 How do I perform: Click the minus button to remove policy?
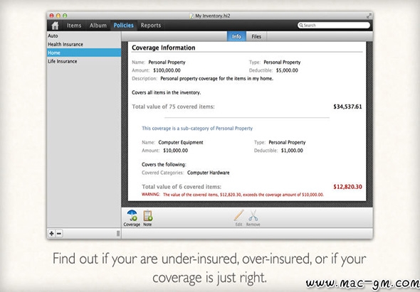click(59, 234)
